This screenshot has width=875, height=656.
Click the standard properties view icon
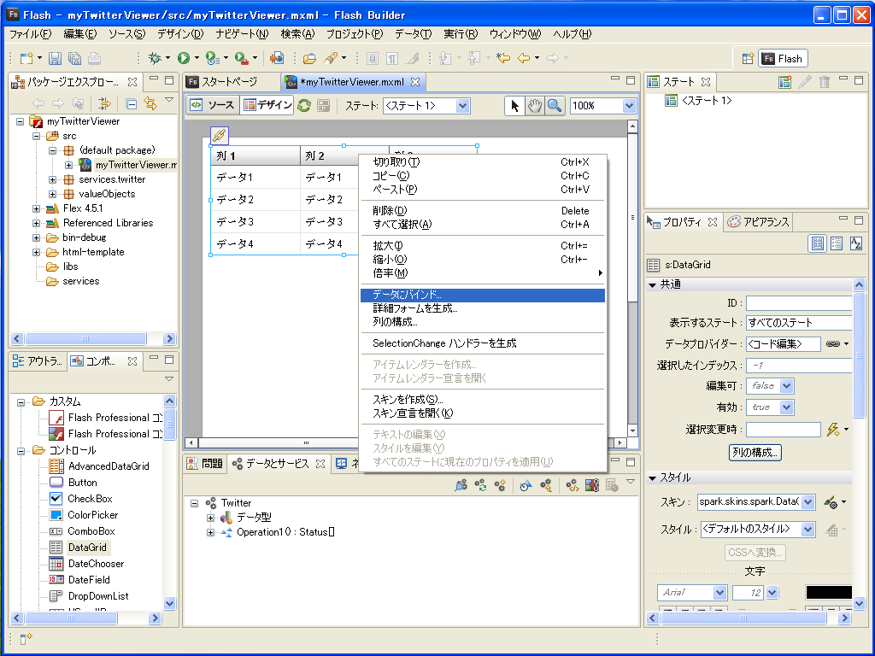(818, 243)
